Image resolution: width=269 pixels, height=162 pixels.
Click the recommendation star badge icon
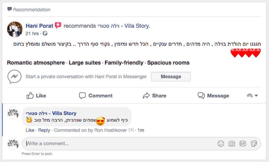click(x=58, y=26)
